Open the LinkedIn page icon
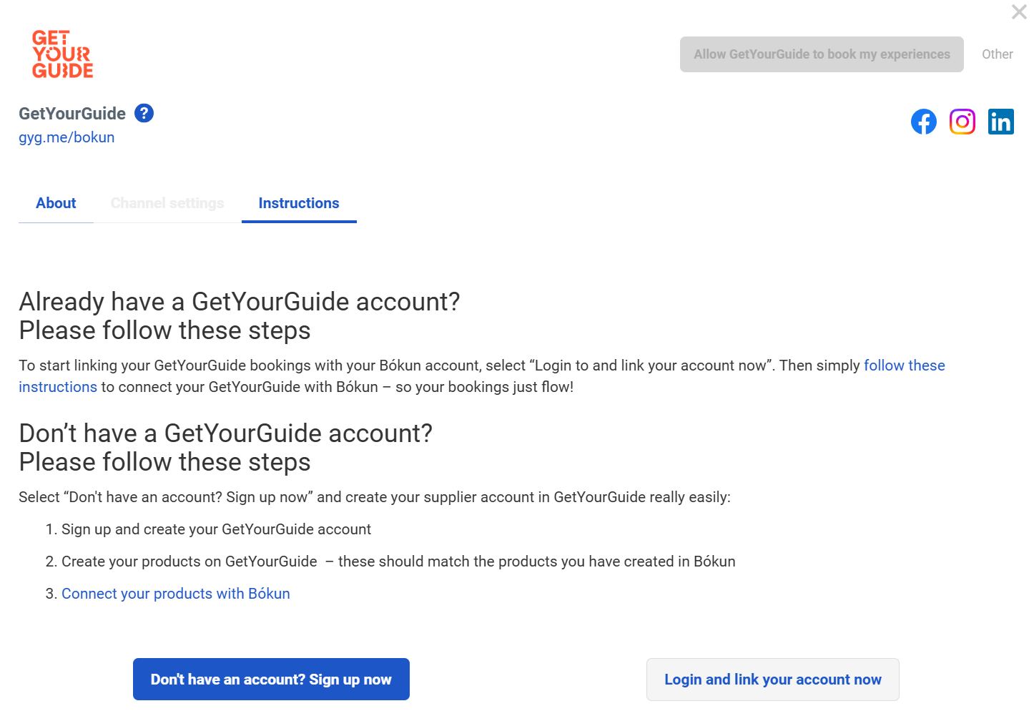Screen dimensions: 1034x716 click(x=1001, y=122)
